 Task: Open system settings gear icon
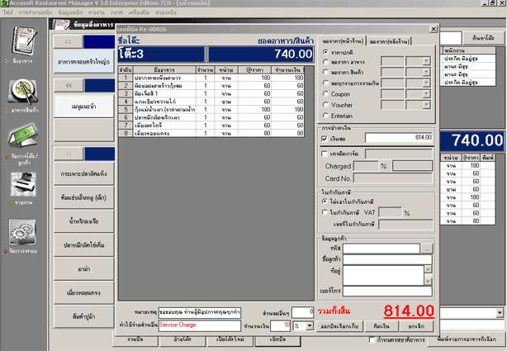(x=22, y=232)
